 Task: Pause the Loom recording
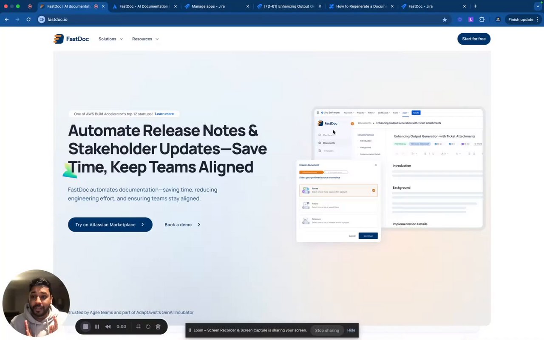click(x=97, y=326)
